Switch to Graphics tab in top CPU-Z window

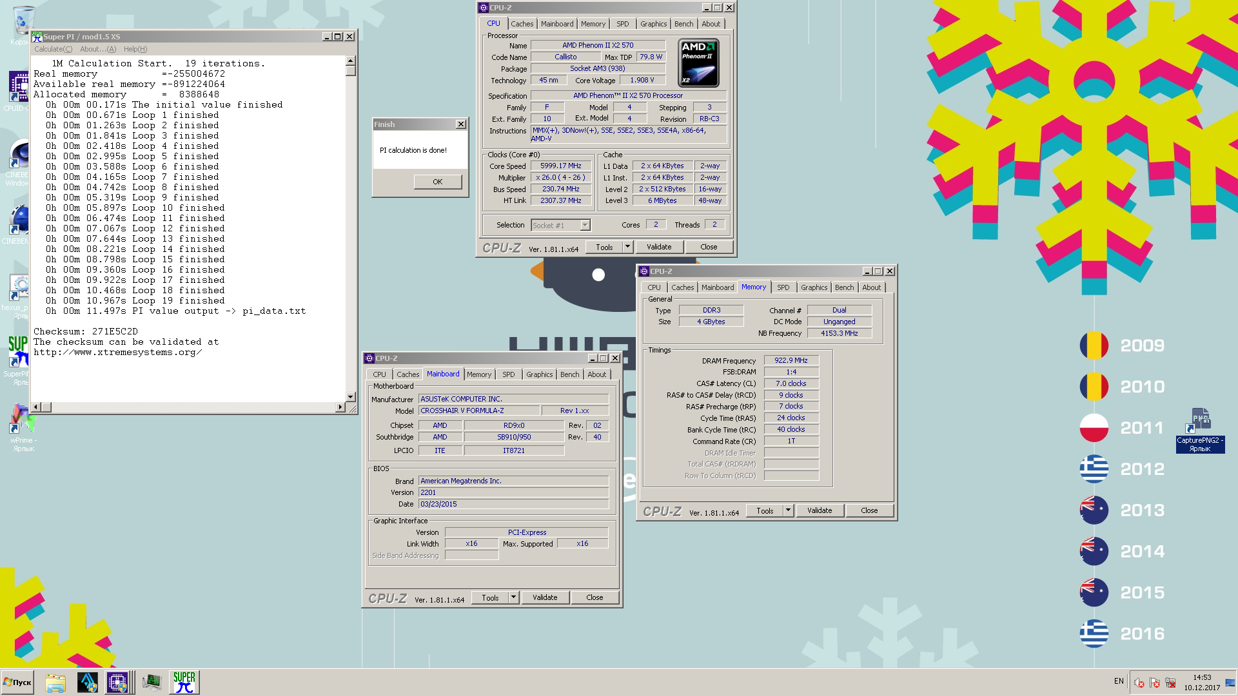tap(653, 24)
